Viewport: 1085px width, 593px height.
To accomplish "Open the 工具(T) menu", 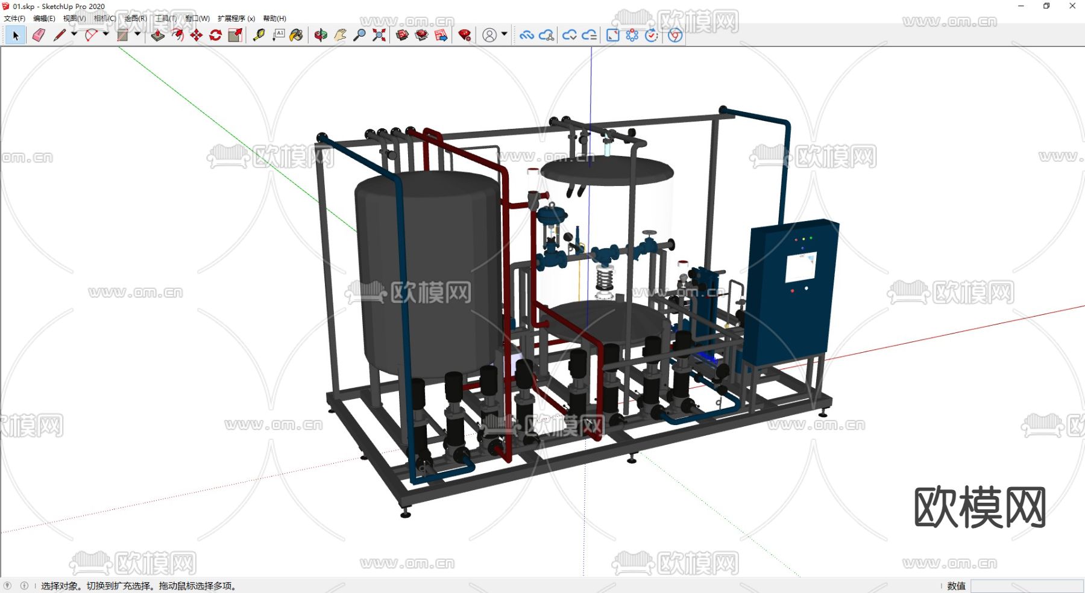I will coord(166,19).
